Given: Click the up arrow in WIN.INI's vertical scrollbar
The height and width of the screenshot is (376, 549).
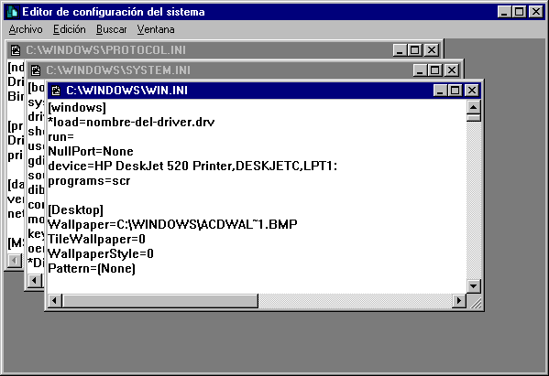Looking at the screenshot, I should pos(474,107).
